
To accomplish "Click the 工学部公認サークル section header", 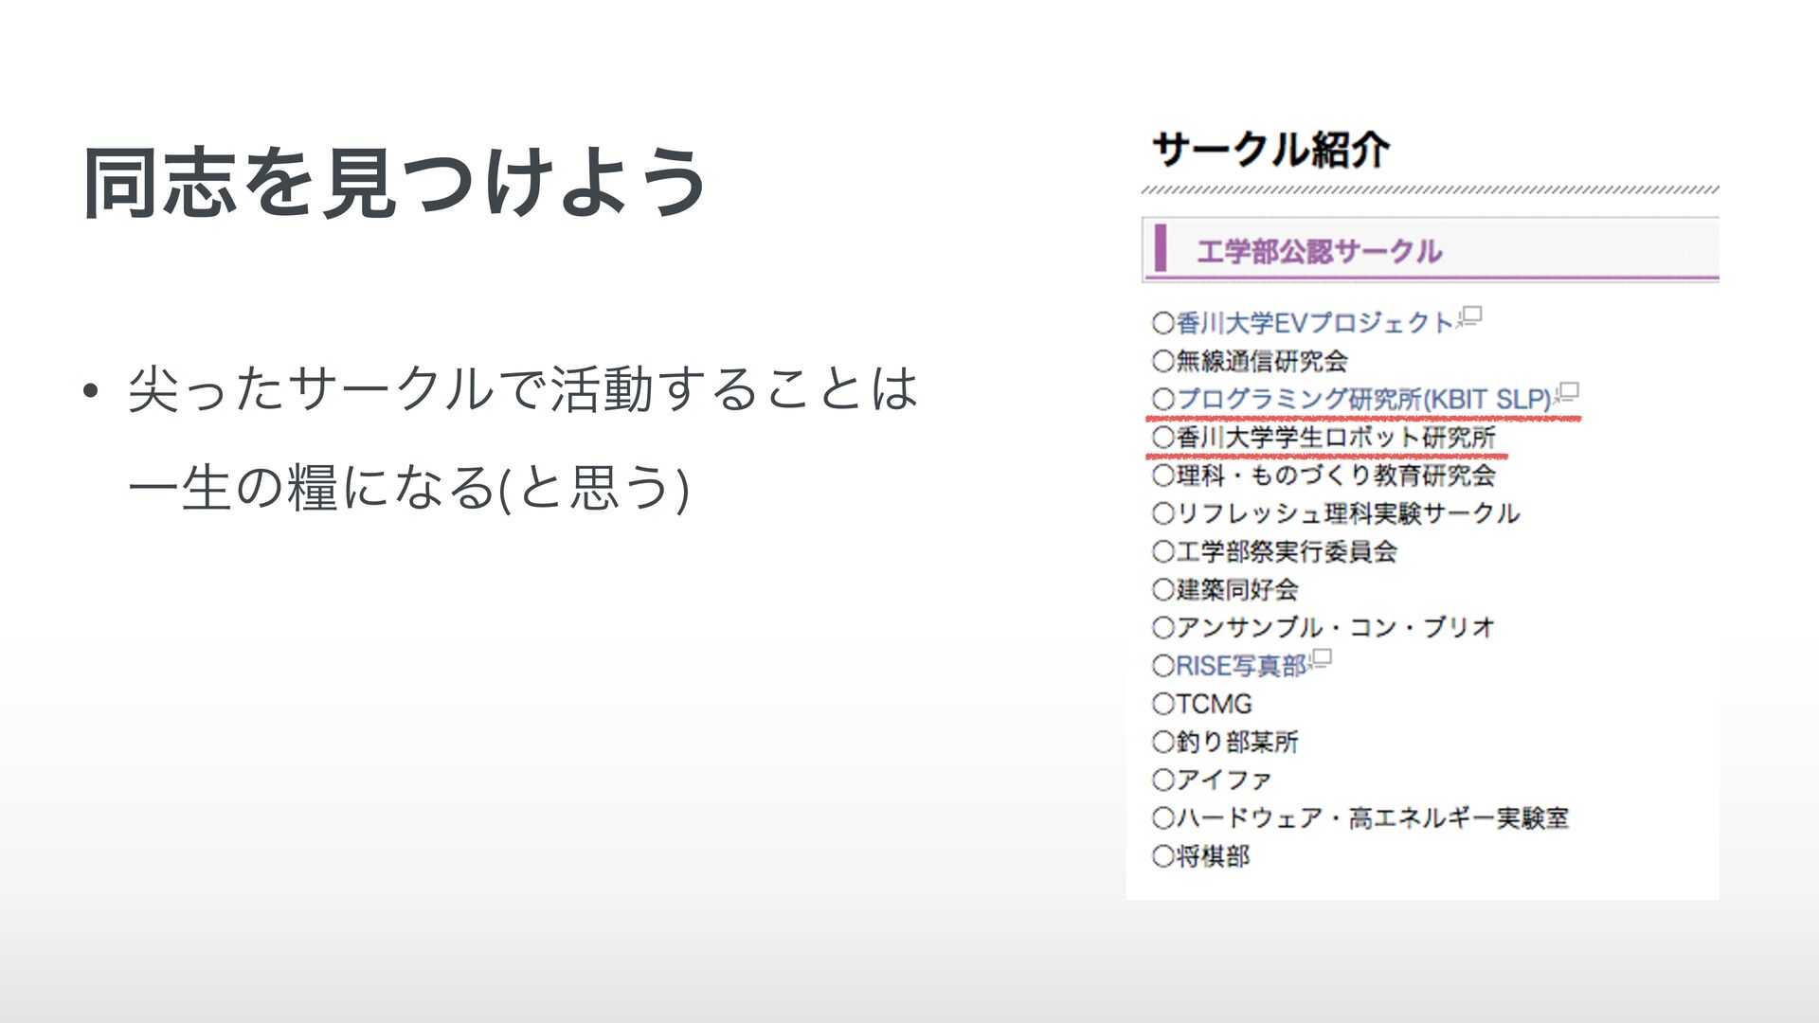I will (x=1318, y=252).
